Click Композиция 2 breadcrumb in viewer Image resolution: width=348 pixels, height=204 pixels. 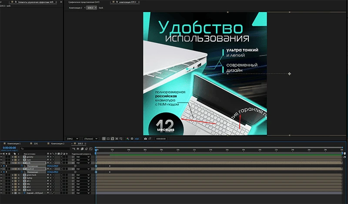[x=75, y=8]
